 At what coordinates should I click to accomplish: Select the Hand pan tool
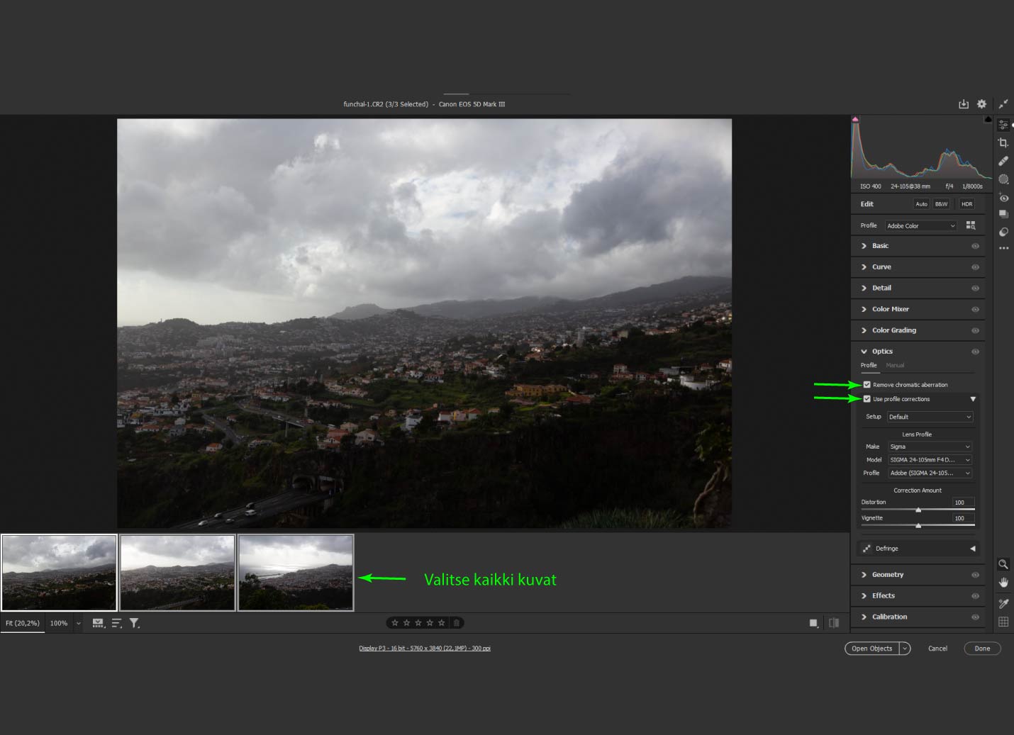pos(1003,583)
